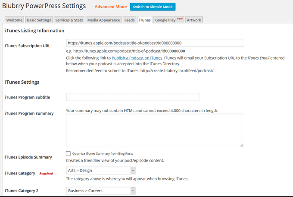
Task: Switch to Basic Settings tab
Action: [x=39, y=20]
